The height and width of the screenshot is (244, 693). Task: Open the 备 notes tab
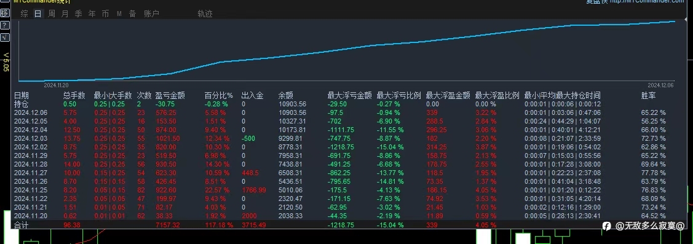[x=132, y=14]
